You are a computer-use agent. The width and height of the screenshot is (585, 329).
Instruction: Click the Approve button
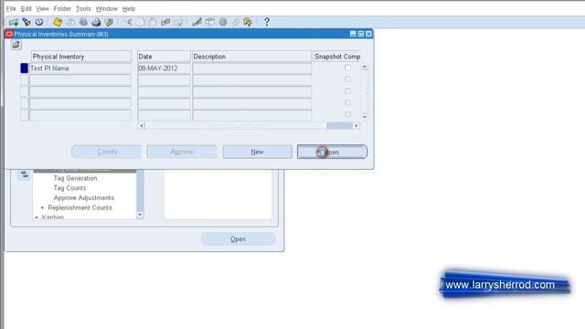182,152
